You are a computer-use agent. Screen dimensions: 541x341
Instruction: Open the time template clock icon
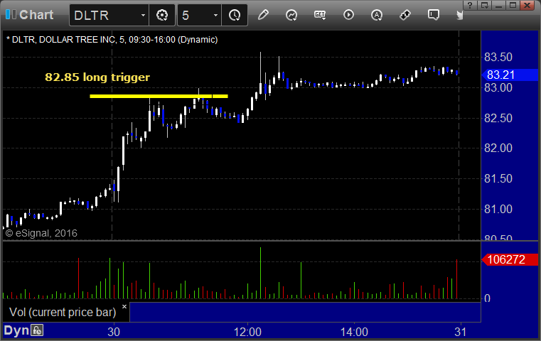point(235,15)
